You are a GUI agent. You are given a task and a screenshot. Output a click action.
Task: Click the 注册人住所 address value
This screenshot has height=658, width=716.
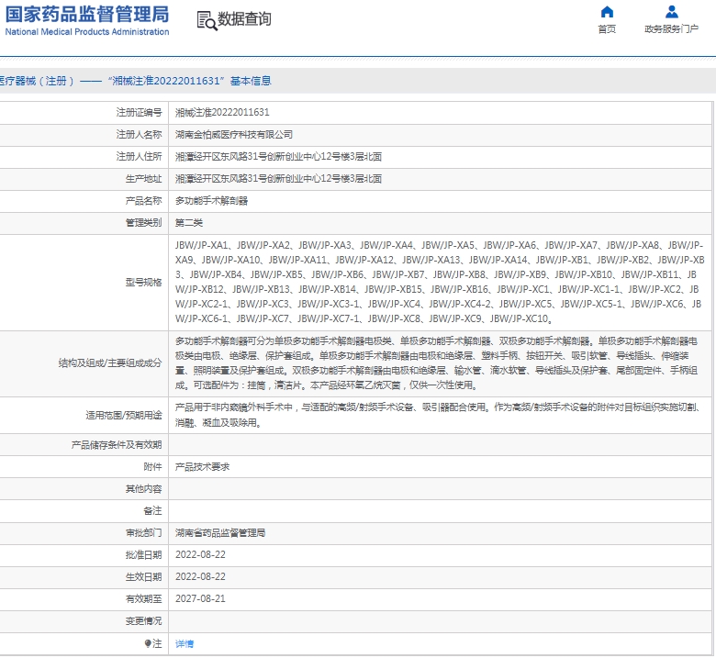tap(278, 157)
